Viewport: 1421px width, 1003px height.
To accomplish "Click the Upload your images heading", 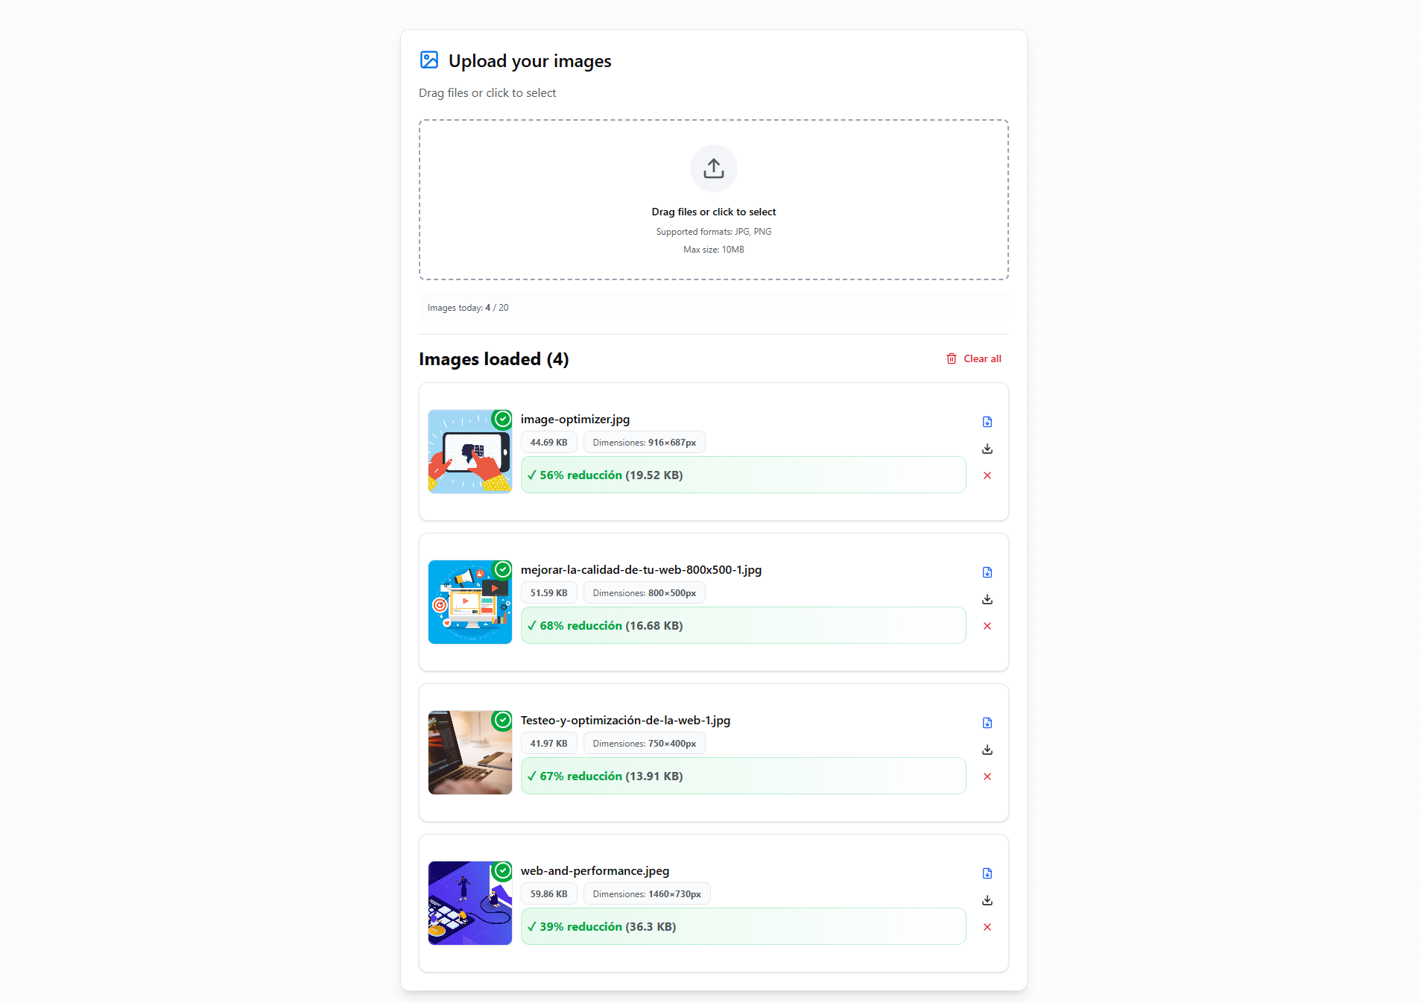I will coord(530,61).
